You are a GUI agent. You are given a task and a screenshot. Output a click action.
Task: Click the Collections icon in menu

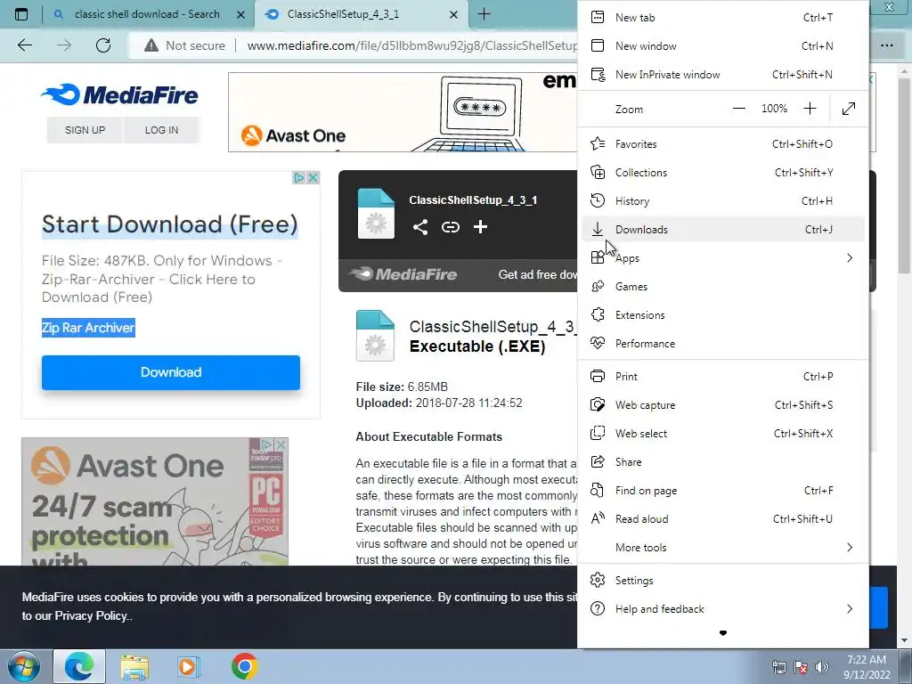point(598,172)
